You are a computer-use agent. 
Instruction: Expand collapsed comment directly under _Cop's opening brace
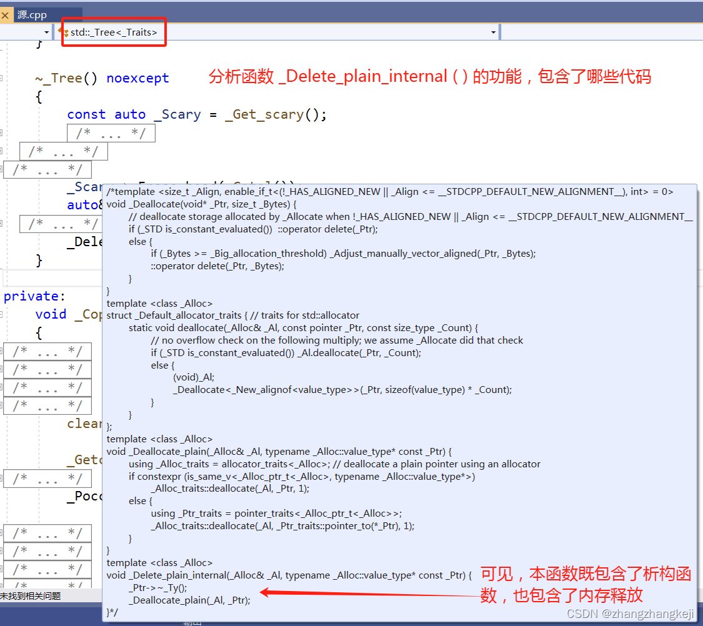47,351
